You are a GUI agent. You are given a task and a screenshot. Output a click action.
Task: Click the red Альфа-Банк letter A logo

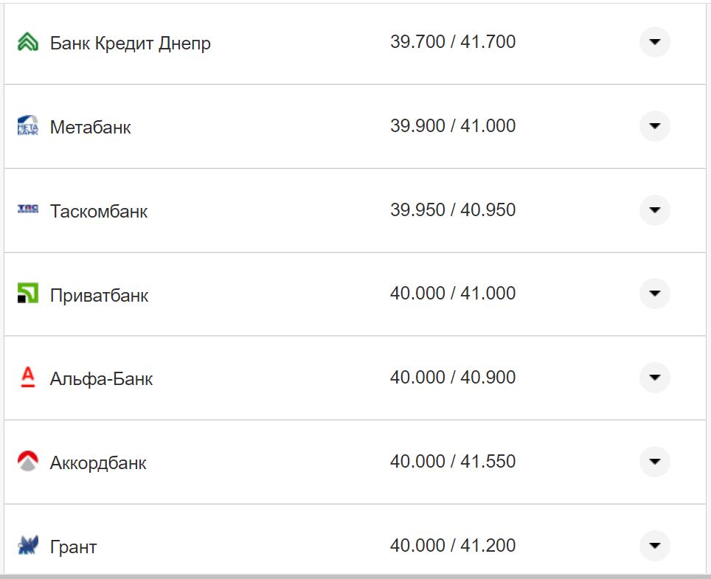[x=27, y=378]
